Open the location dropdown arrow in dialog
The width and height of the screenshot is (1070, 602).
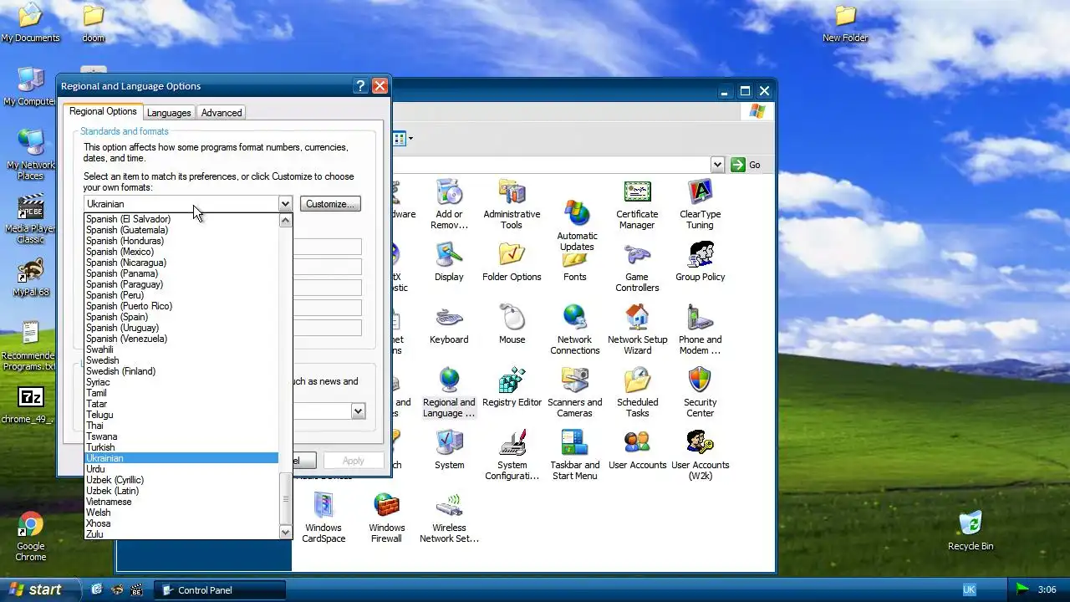358,411
